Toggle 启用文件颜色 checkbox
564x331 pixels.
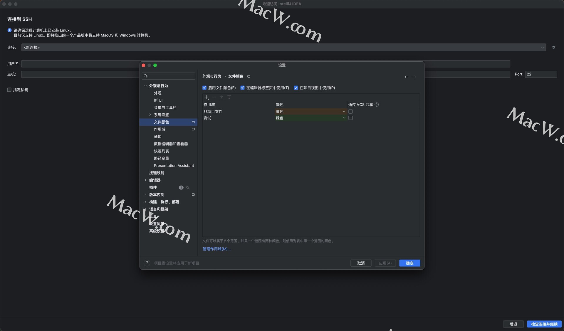pos(204,88)
